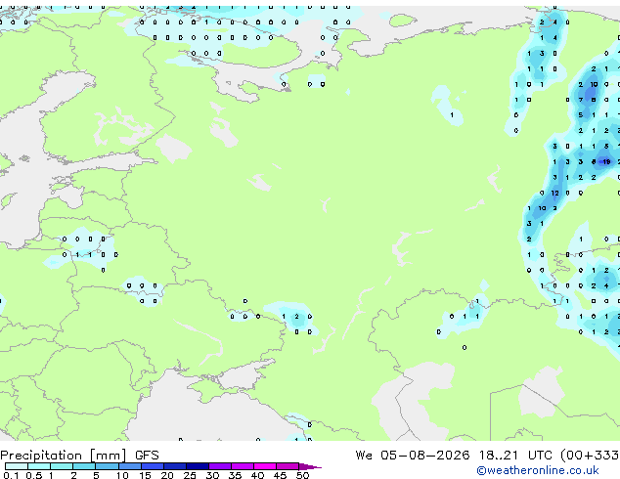The width and height of the screenshot is (620, 479).
Task: Click the '12' precipitation value on map
Action: point(555,193)
